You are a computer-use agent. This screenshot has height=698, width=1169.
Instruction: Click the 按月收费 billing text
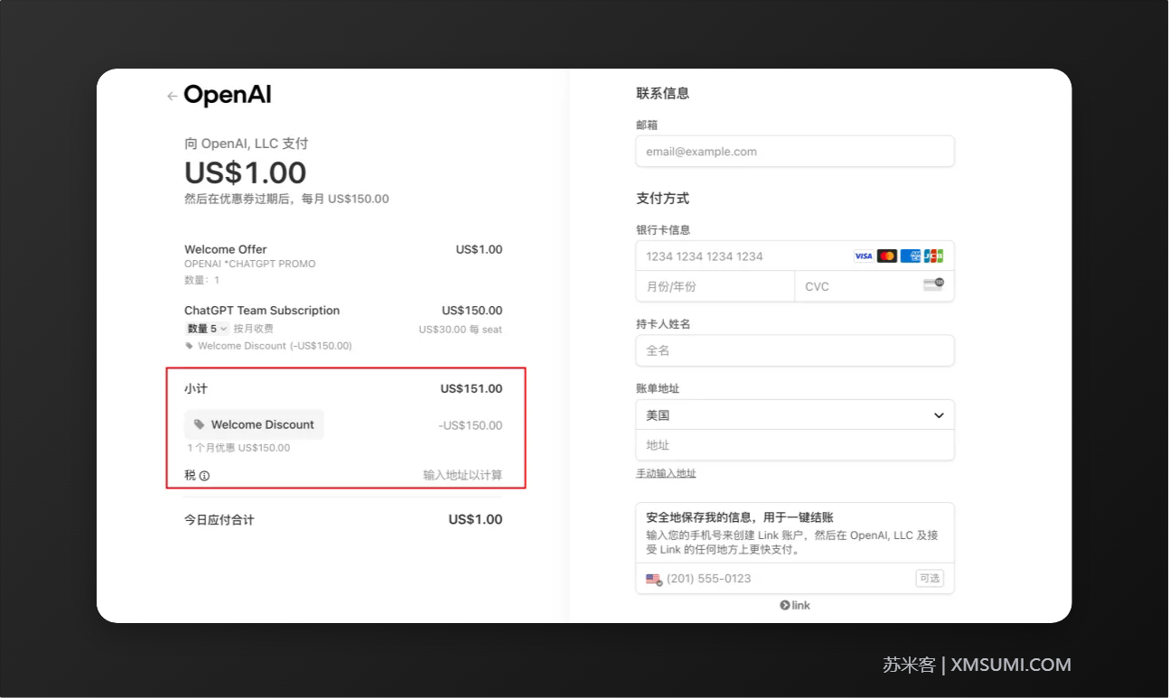point(254,329)
